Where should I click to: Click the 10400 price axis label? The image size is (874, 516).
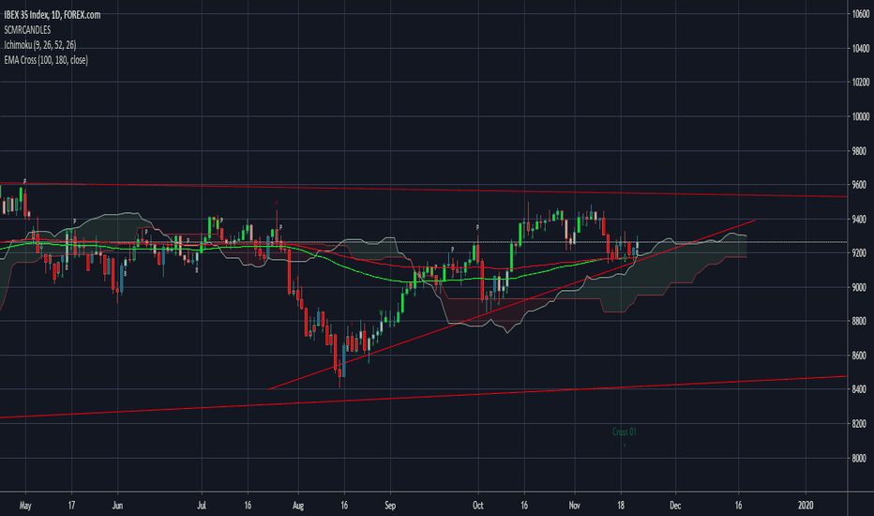tap(861, 49)
